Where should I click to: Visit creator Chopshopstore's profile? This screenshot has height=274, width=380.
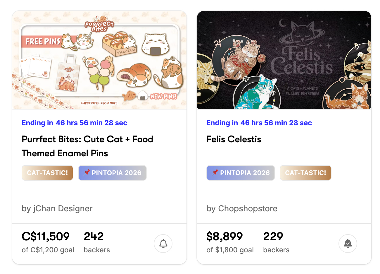click(248, 208)
